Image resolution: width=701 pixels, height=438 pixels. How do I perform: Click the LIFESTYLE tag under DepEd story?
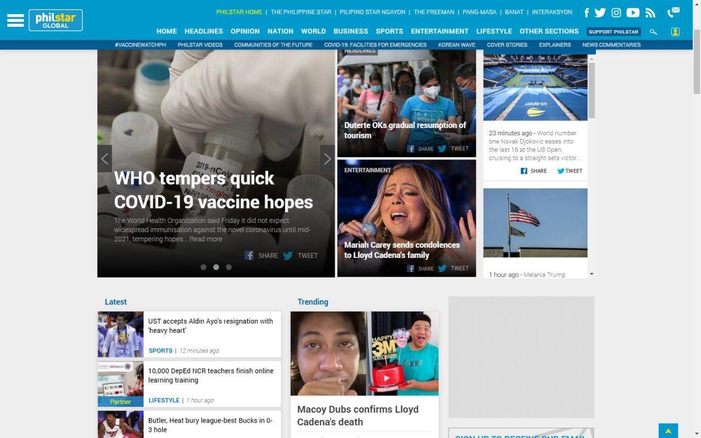coord(164,401)
